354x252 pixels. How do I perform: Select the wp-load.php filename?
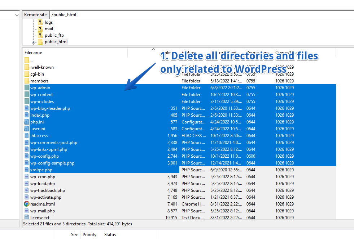pyautogui.click(x=43, y=184)
